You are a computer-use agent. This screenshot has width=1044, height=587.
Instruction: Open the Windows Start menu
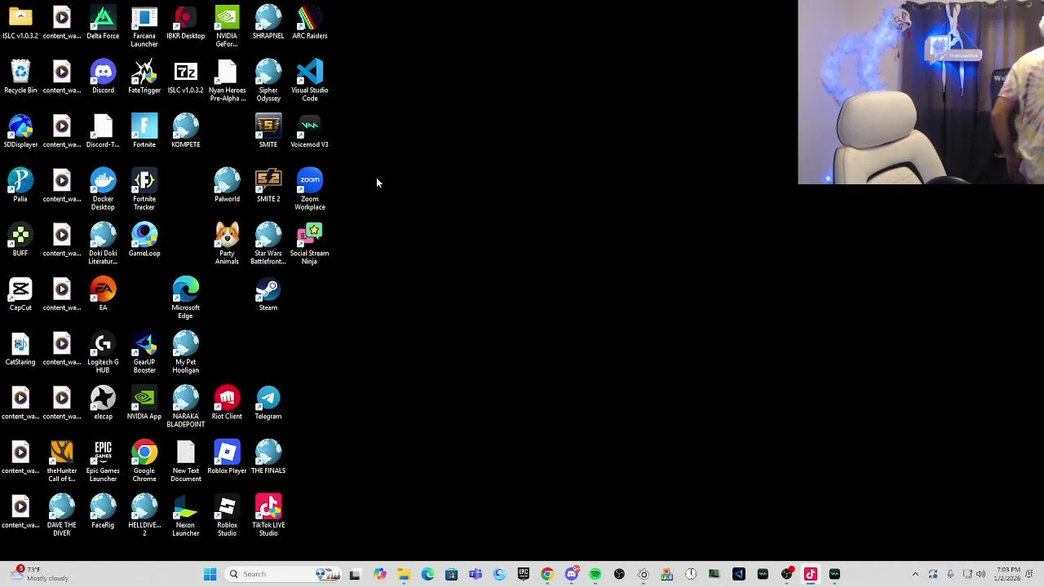tap(210, 574)
